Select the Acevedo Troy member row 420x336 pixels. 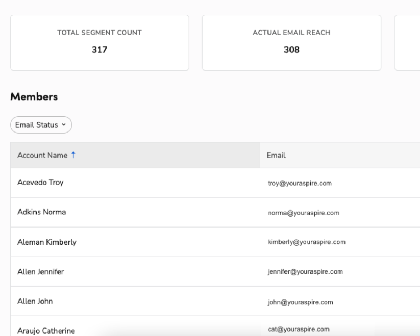click(x=40, y=183)
